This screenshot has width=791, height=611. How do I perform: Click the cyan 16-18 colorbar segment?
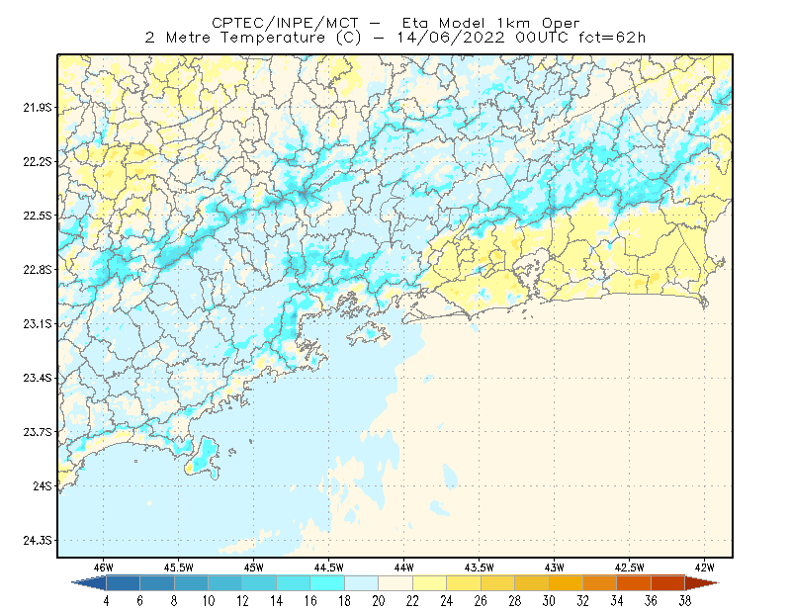pos(327,583)
